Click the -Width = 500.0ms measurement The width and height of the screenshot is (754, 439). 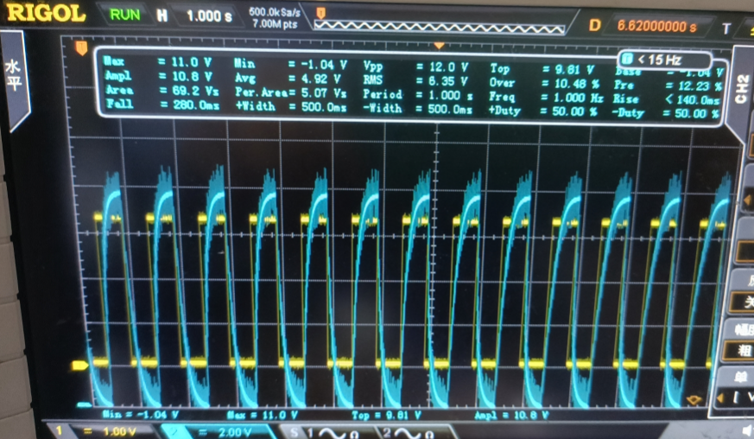[418, 108]
